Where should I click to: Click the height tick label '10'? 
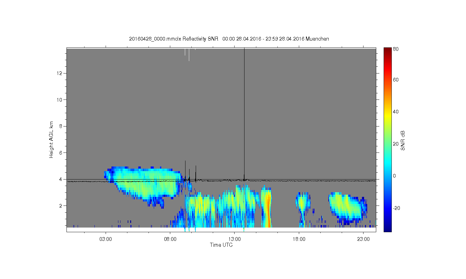click(60, 100)
